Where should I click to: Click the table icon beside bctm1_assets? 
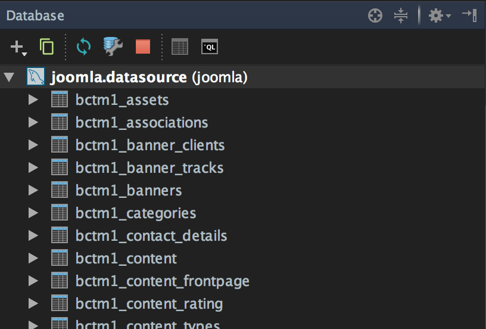coord(60,99)
